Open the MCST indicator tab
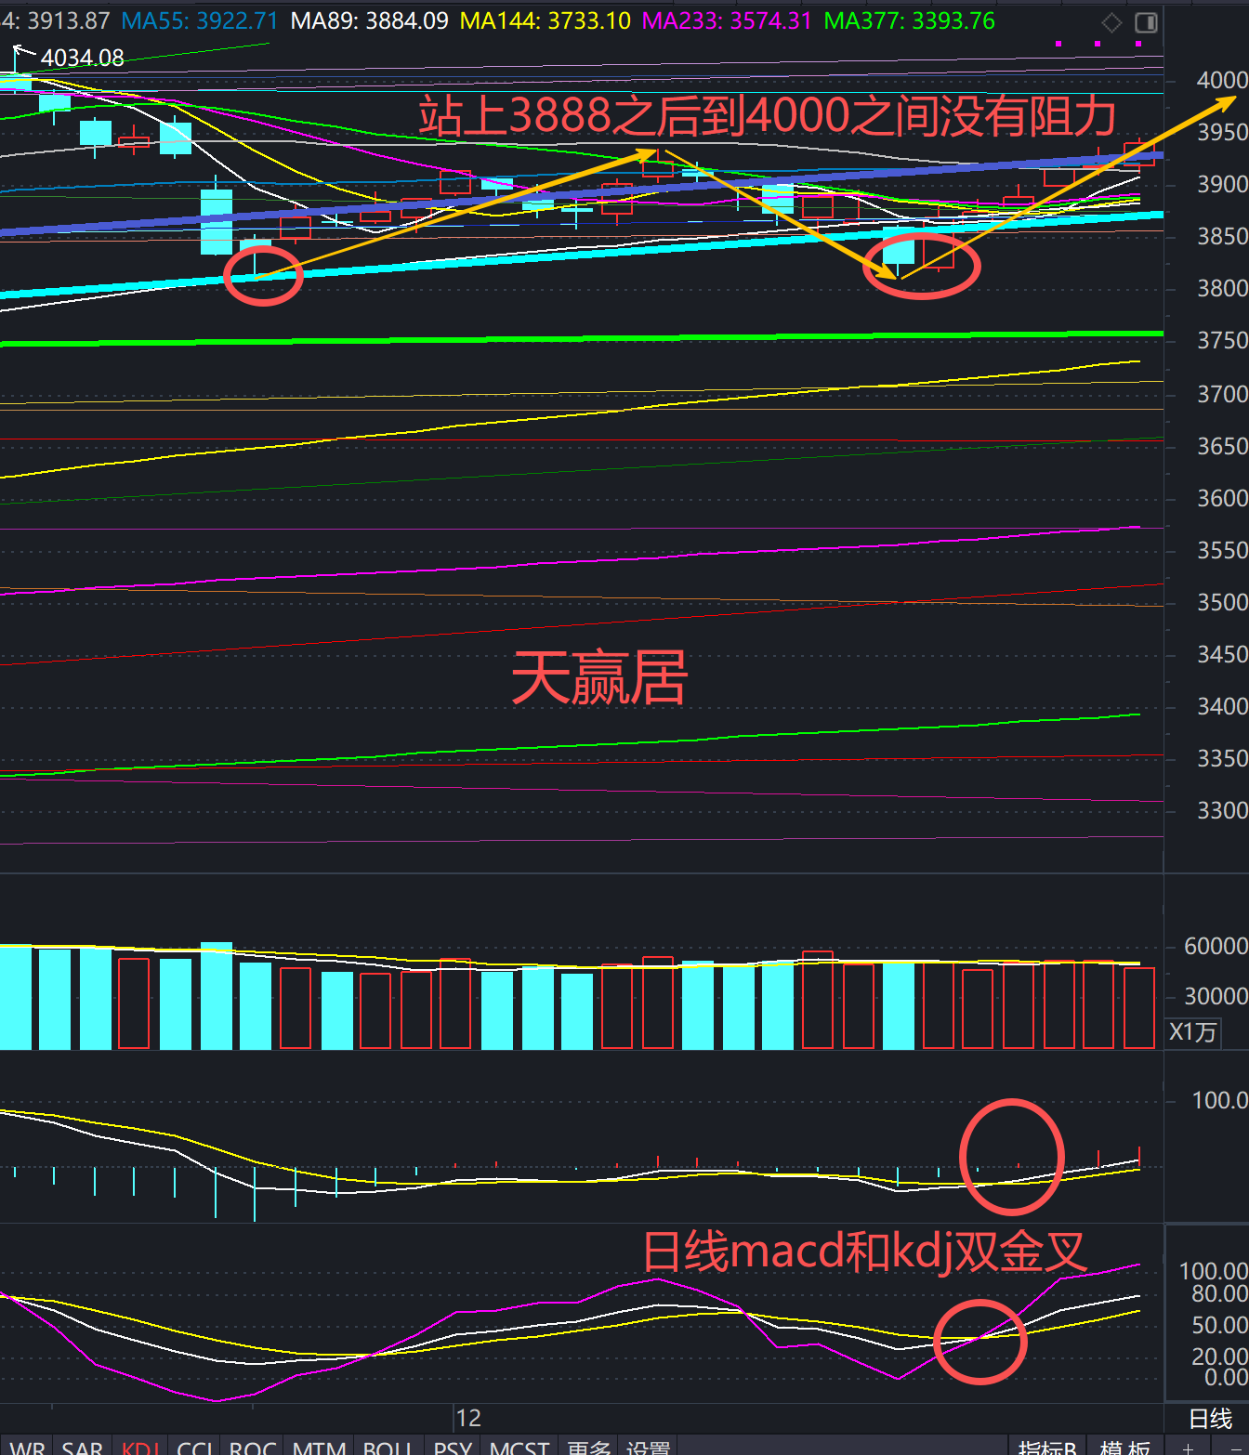The height and width of the screenshot is (1455, 1249). (519, 1447)
